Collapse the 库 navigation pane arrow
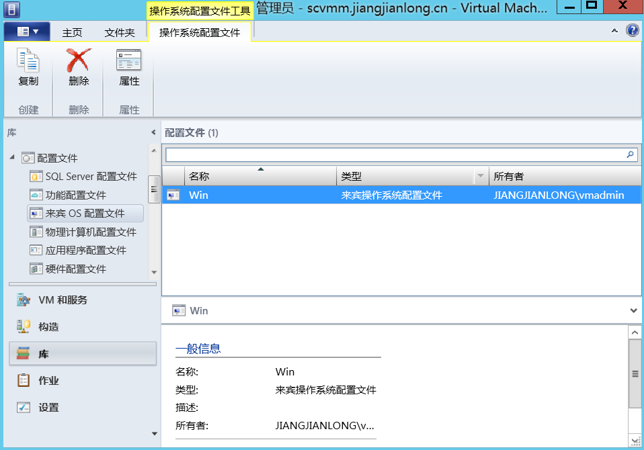 pos(153,132)
